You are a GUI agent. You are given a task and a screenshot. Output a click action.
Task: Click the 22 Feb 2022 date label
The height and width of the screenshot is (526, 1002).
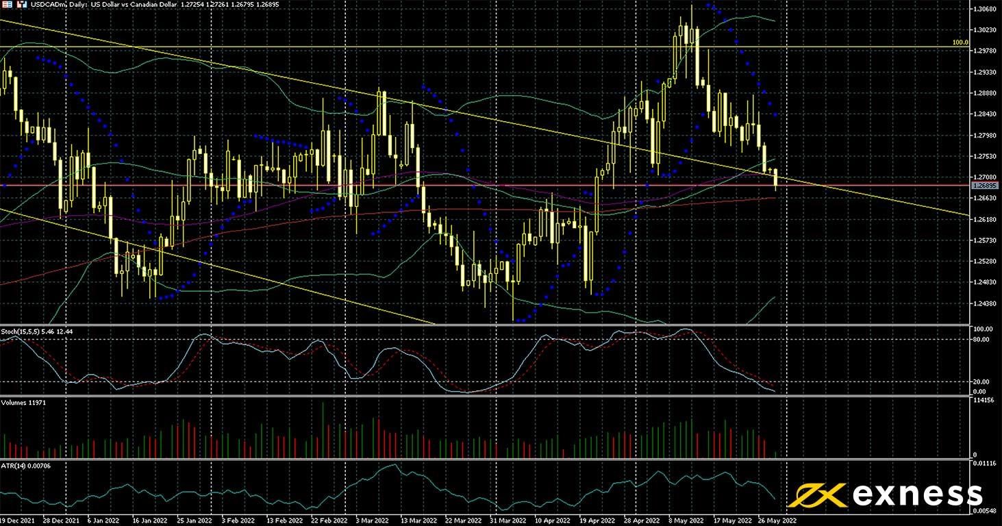tap(329, 521)
